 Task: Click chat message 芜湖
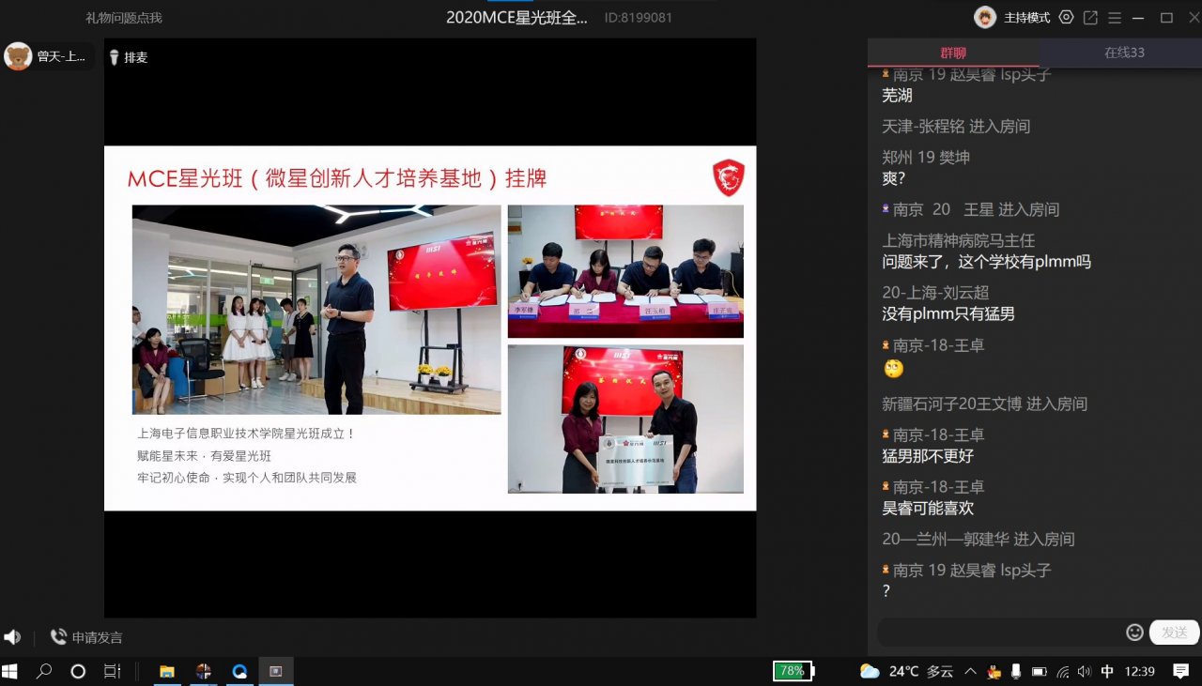click(x=897, y=96)
